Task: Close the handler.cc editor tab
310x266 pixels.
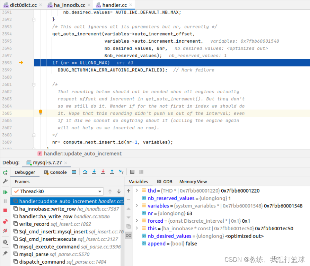Action: 131,5
